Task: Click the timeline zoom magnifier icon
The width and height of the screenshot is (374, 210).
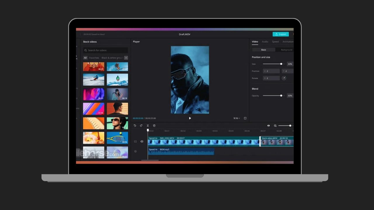Action: 275,126
